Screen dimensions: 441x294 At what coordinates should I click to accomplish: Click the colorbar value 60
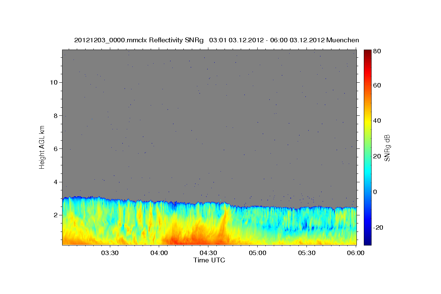[x=378, y=85]
